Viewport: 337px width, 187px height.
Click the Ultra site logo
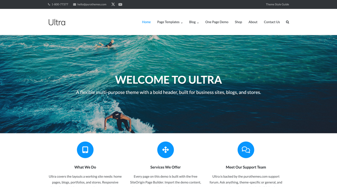pos(57,22)
